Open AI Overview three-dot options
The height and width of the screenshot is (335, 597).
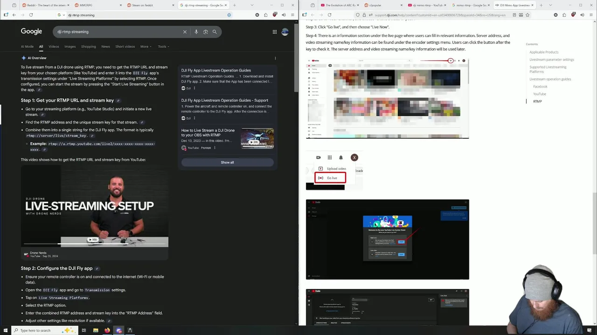pos(275,58)
